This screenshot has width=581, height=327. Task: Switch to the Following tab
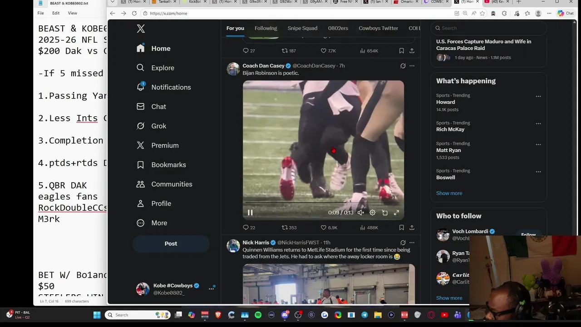coord(266,28)
